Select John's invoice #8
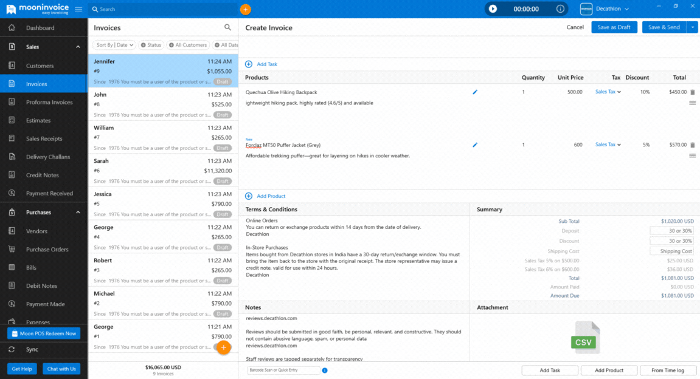 pyautogui.click(x=163, y=104)
